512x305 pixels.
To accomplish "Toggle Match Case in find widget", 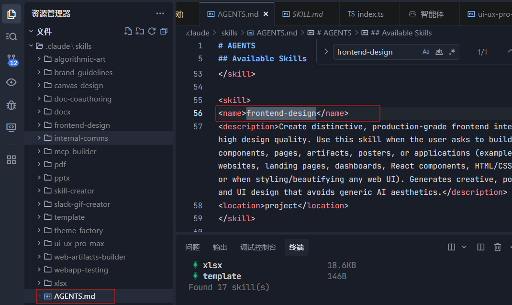I will pyautogui.click(x=426, y=52).
